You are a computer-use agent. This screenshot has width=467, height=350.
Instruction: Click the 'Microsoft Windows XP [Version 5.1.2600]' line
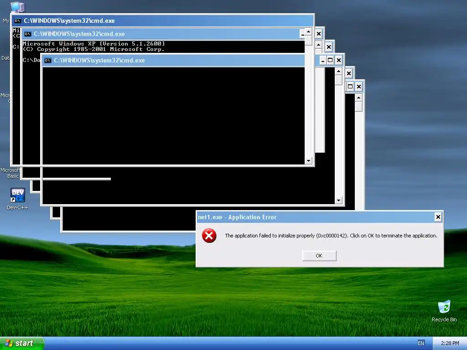[x=93, y=44]
